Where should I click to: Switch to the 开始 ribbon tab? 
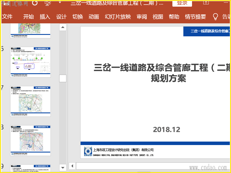pos(28,17)
